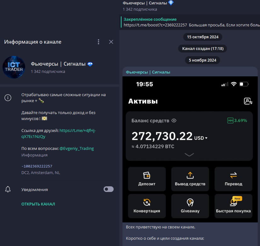Toggle the Уведомления notifications switch

tap(109, 189)
